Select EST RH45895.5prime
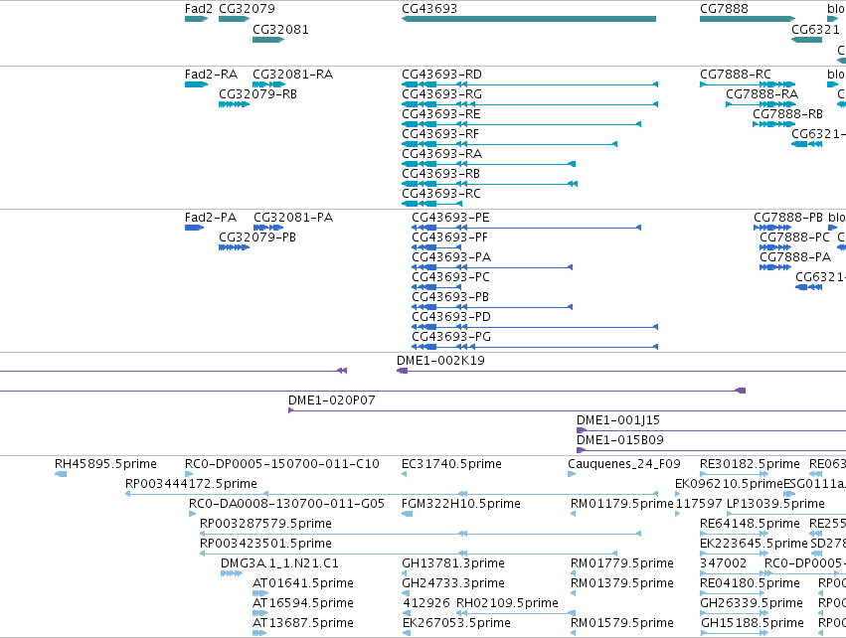Viewport: 846px width, 638px height. 61,475
